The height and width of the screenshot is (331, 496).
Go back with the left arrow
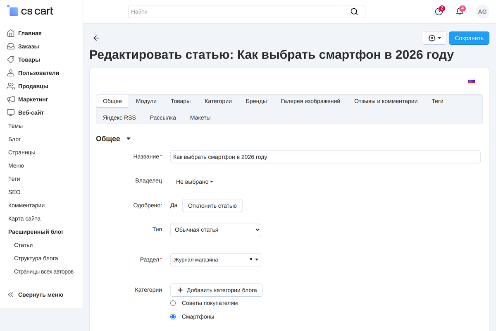point(96,38)
